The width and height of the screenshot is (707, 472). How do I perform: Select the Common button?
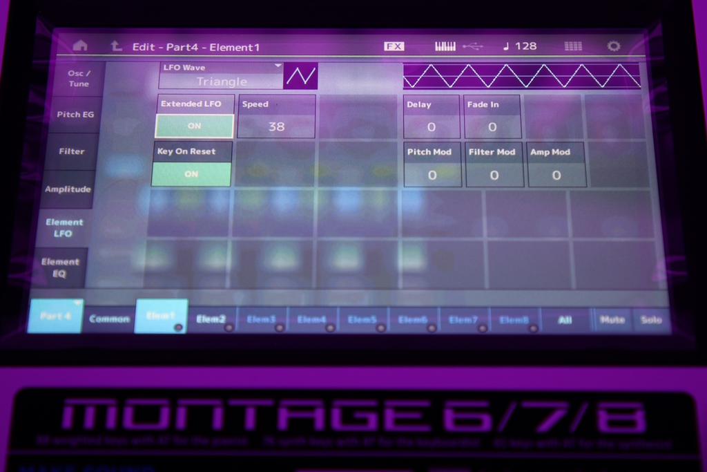[109, 319]
